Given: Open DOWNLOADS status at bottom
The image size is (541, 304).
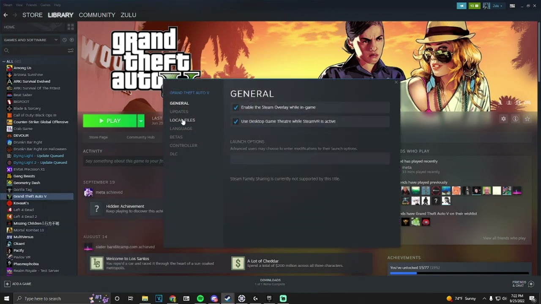Looking at the screenshot, I should pyautogui.click(x=270, y=282).
